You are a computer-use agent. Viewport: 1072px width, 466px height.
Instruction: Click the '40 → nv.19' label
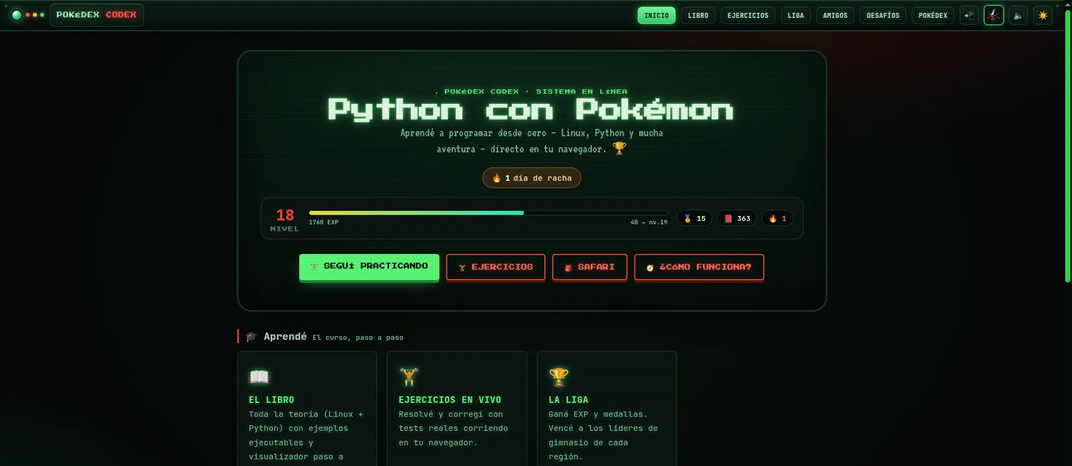click(649, 222)
